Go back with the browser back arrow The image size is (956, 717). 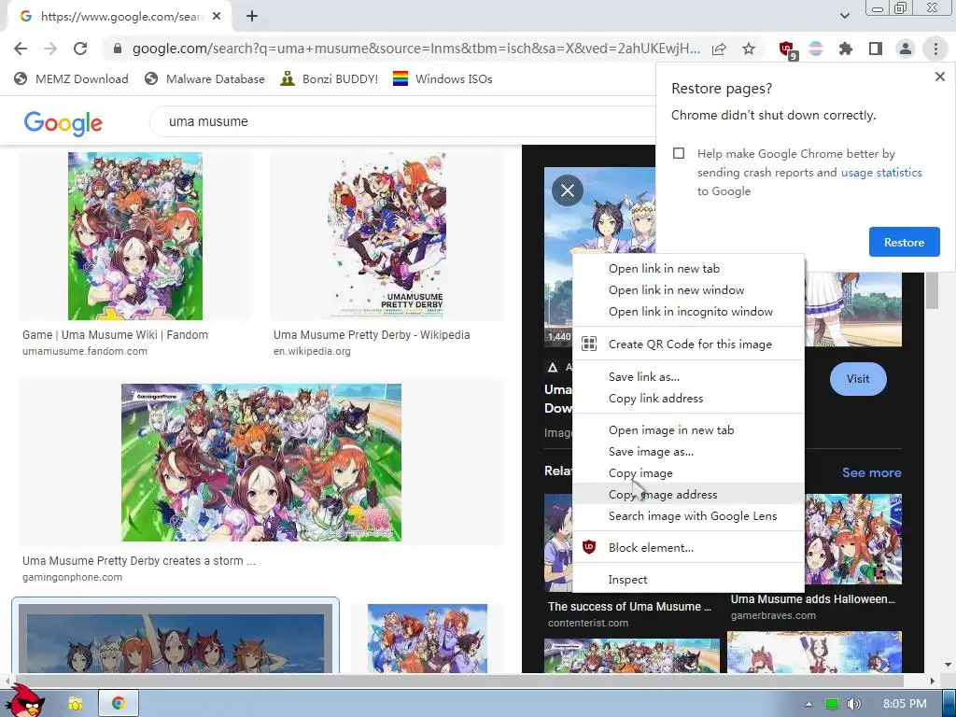[x=21, y=49]
